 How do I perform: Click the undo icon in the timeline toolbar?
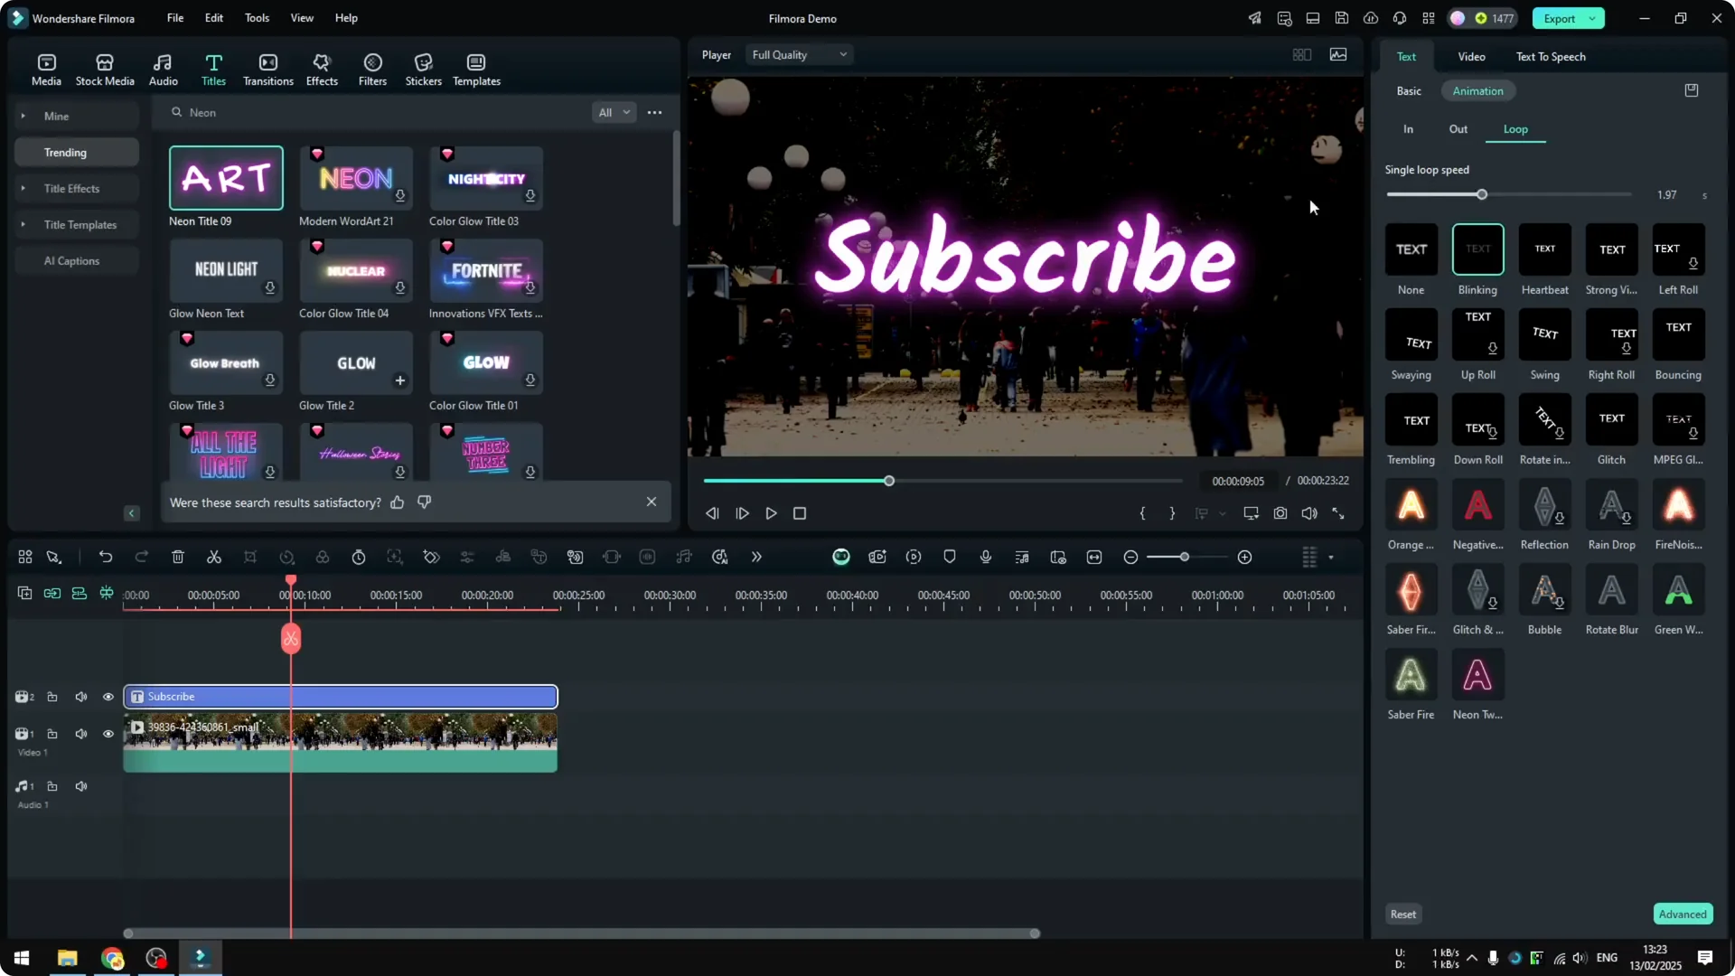point(106,557)
